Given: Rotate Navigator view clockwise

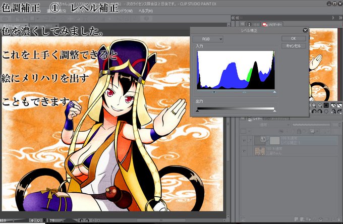Looking at the screenshot, I should pos(320,111).
